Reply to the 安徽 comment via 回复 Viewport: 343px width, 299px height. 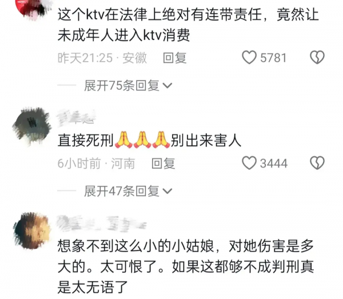pos(175,58)
